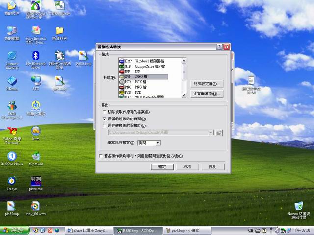Switch to R380.bmp ACDSee taskbar button
314x235 pixels.
pos(138,231)
